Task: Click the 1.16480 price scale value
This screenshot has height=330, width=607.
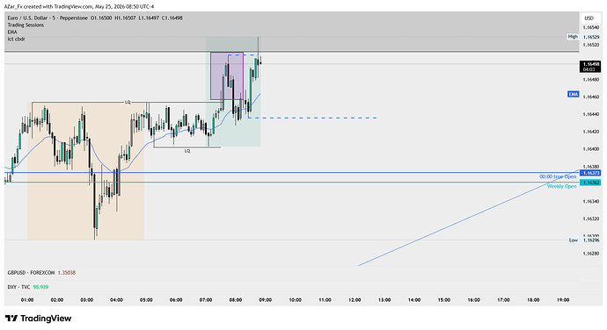Action: [x=591, y=80]
